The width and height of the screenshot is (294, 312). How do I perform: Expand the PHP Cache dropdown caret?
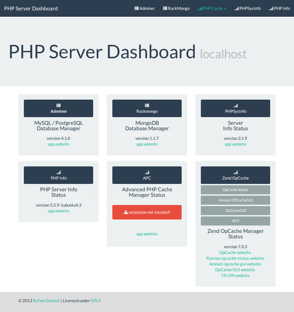pos(225,9)
